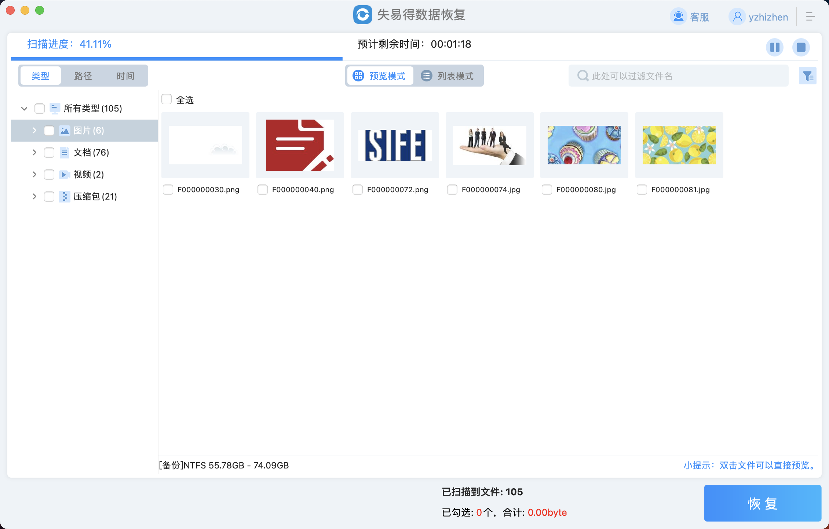
Task: Click the 文档 document category icon
Action: tap(65, 153)
